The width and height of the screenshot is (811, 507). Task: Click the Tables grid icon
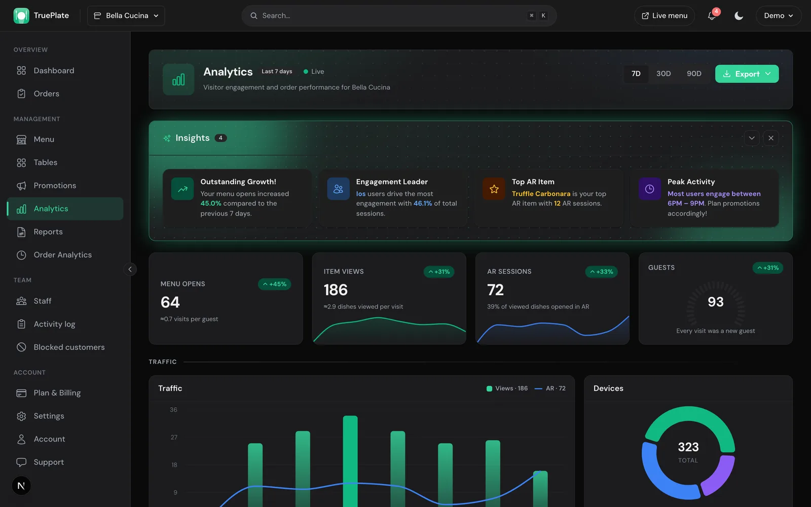(x=21, y=163)
